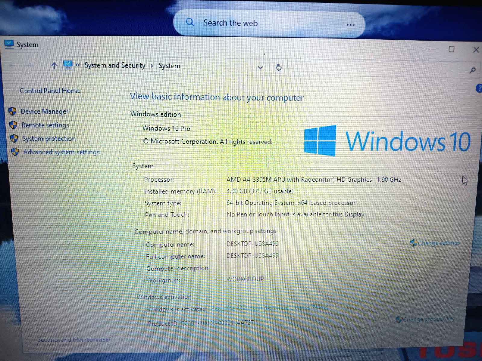Viewport: 482px width, 361px height.
Task: Click the Computer name value DESKTOP-U38A499
Action: pos(252,243)
